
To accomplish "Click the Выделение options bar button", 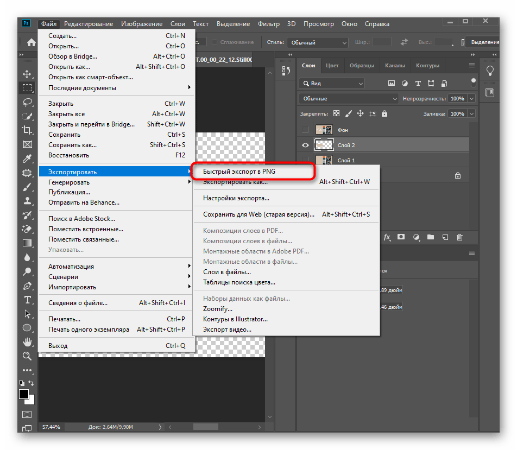I will [x=482, y=42].
